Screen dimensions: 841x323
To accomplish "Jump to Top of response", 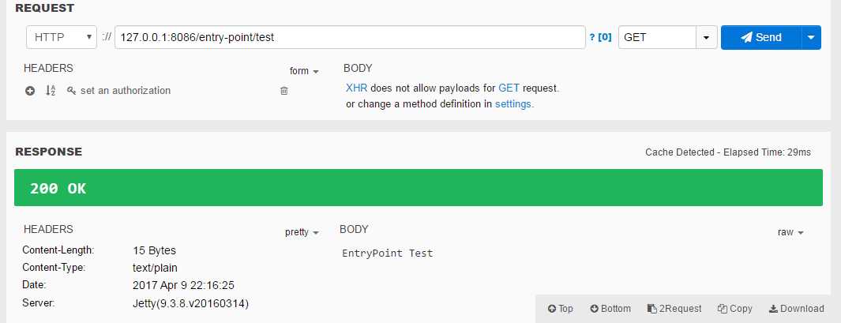I will [560, 309].
